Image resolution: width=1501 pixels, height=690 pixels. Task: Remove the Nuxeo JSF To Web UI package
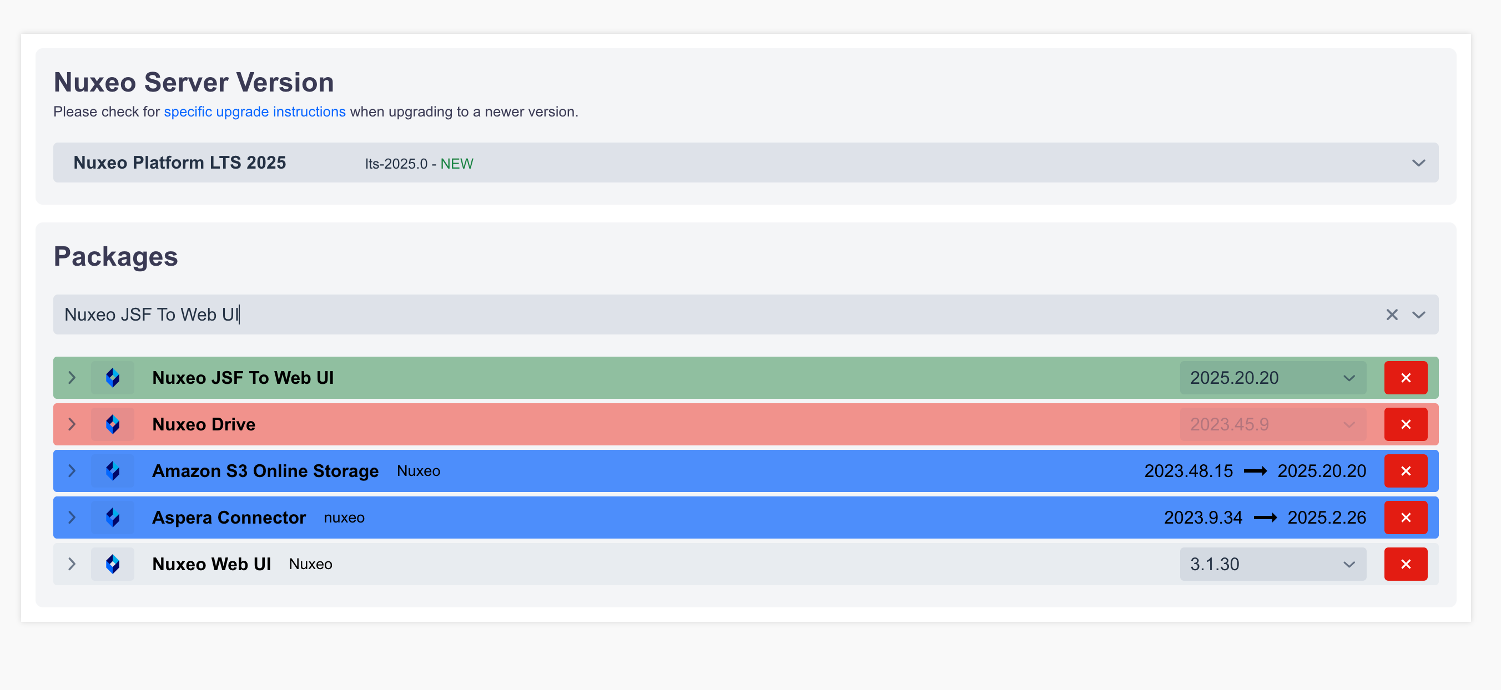[x=1406, y=377]
